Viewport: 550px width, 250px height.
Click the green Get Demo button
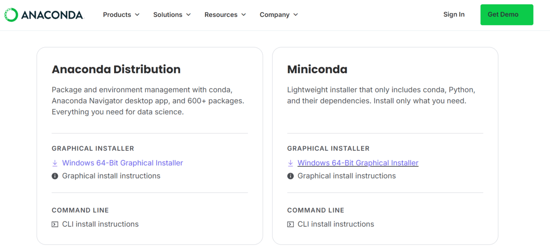(x=506, y=15)
